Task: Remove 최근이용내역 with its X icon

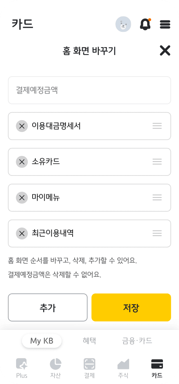Action: coord(22,233)
